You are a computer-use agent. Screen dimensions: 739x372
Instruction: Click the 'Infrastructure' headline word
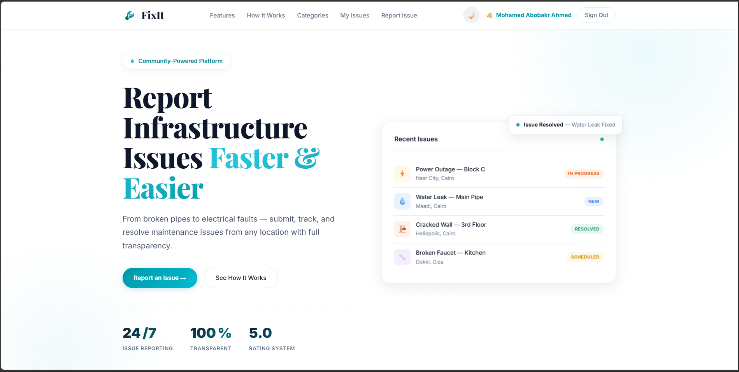click(x=215, y=128)
